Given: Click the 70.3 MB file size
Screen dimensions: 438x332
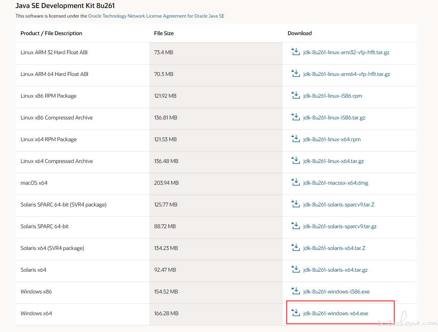Looking at the screenshot, I should [x=164, y=74].
